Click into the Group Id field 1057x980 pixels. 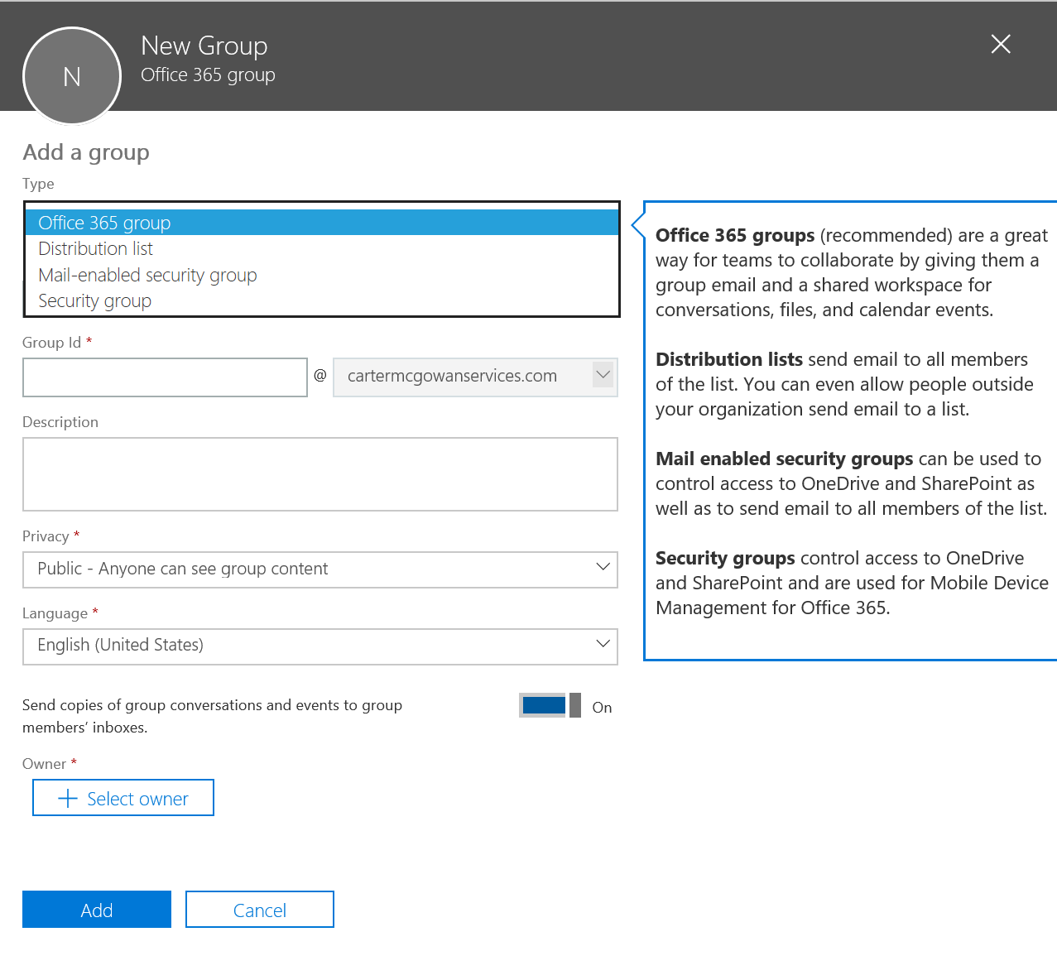[x=165, y=377]
